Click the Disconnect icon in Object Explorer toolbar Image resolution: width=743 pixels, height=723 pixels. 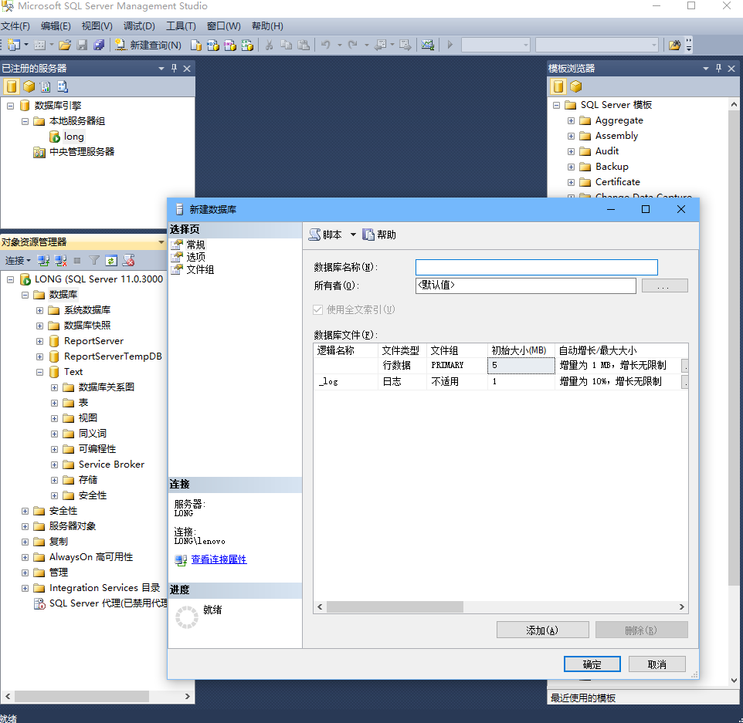click(60, 260)
